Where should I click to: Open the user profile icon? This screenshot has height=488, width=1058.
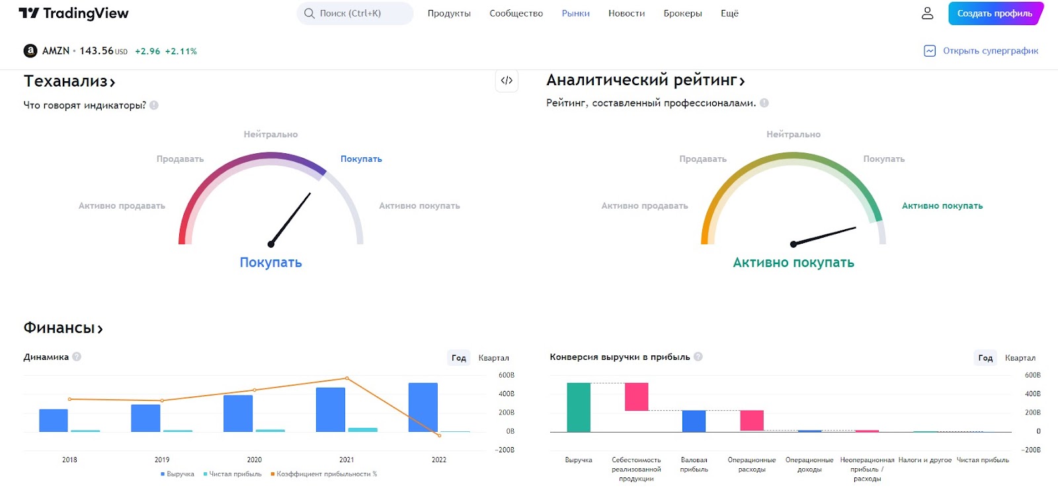[x=927, y=13]
